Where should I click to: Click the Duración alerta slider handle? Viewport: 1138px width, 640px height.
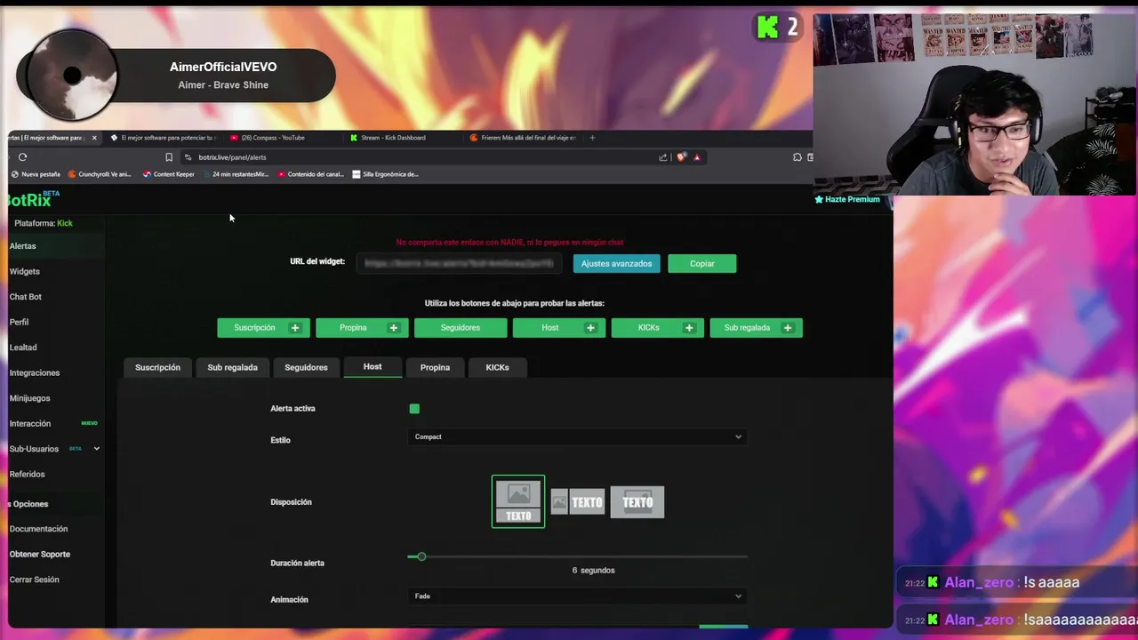pos(421,557)
